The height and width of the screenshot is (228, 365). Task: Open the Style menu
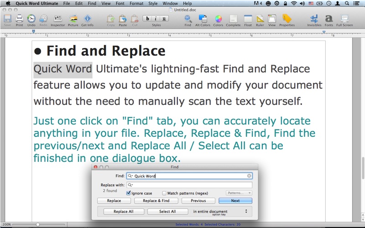[153, 3]
